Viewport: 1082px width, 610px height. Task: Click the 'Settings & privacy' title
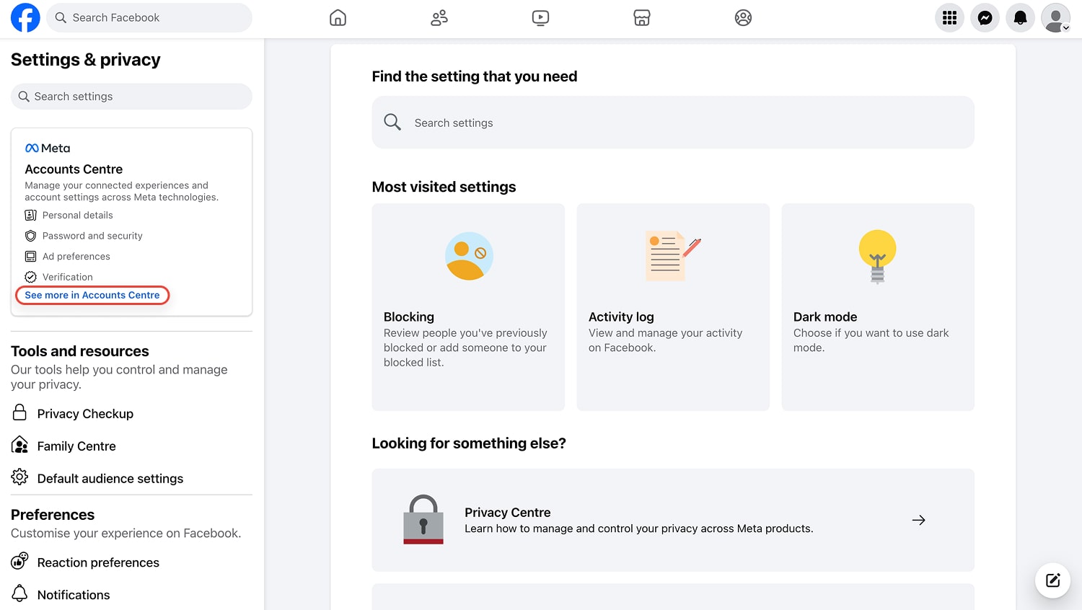pyautogui.click(x=86, y=60)
